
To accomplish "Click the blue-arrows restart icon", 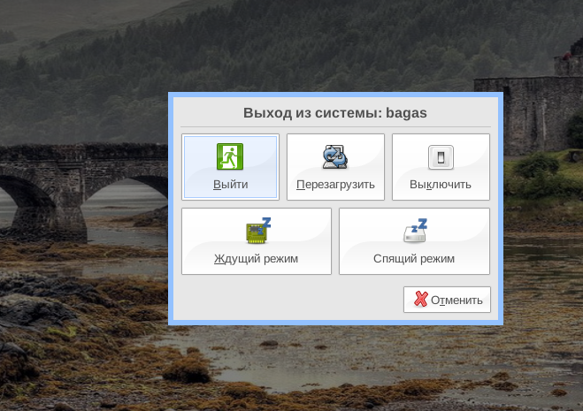I will tap(335, 156).
